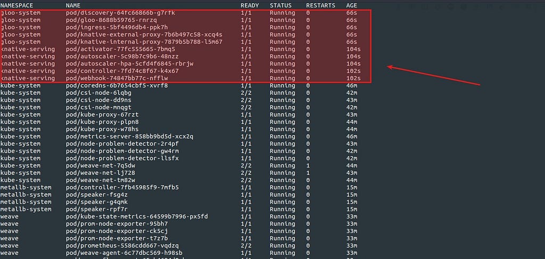Click the NAME column header
545x259 pixels.
(73, 5)
